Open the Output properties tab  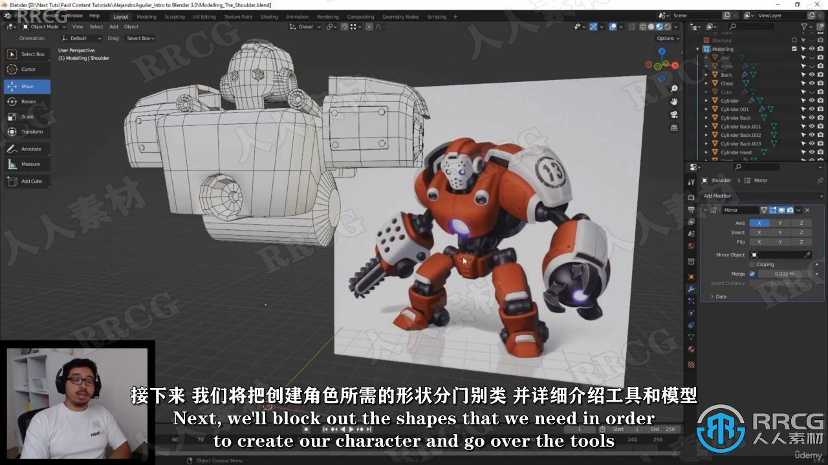coord(692,210)
